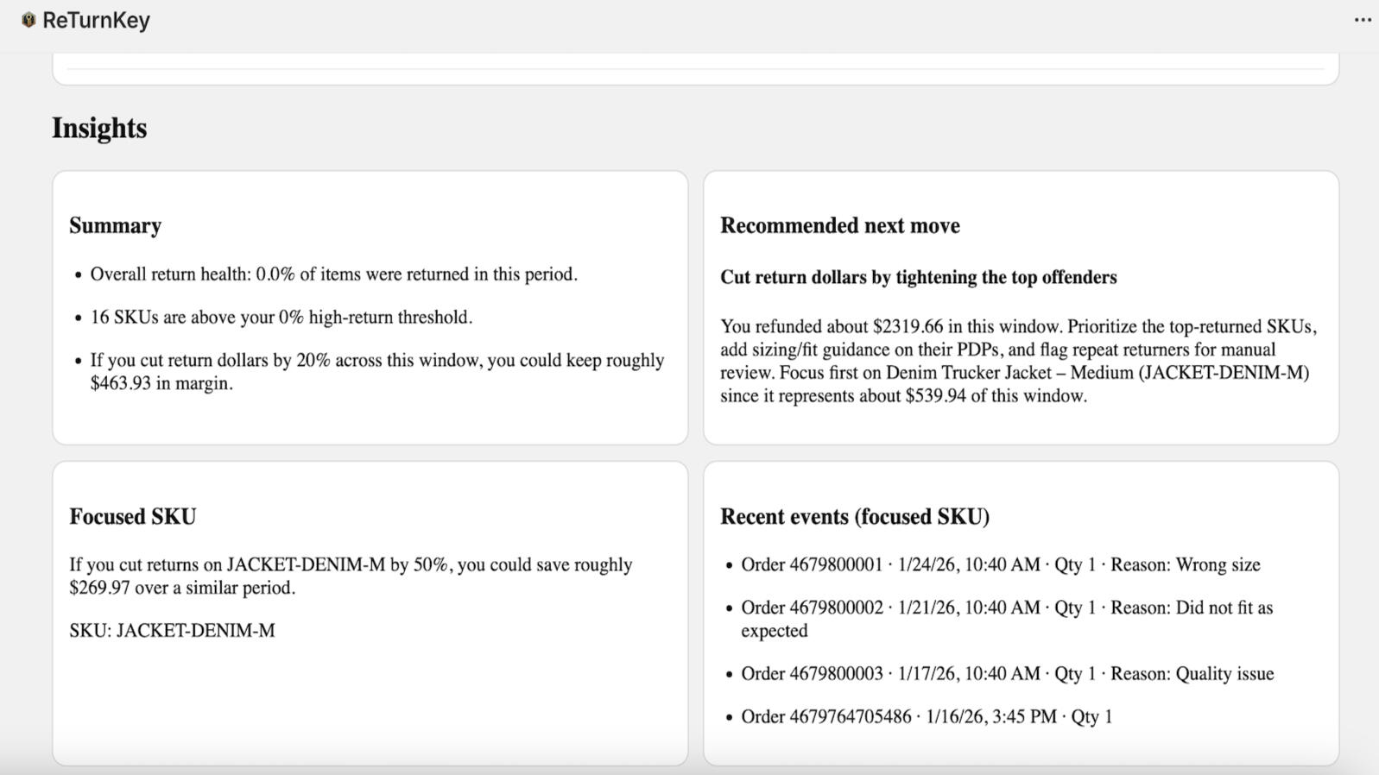Image resolution: width=1379 pixels, height=775 pixels.
Task: Click the ReTurnKey app title text
Action: [x=96, y=20]
